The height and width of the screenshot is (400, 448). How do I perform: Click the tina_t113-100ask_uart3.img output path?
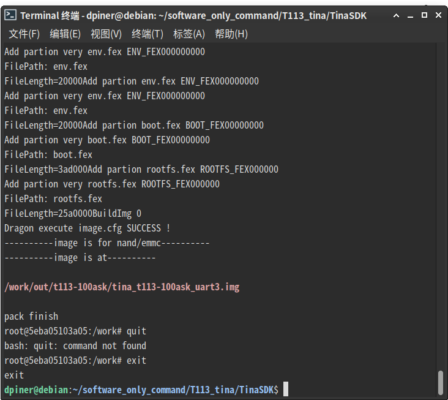click(x=122, y=287)
